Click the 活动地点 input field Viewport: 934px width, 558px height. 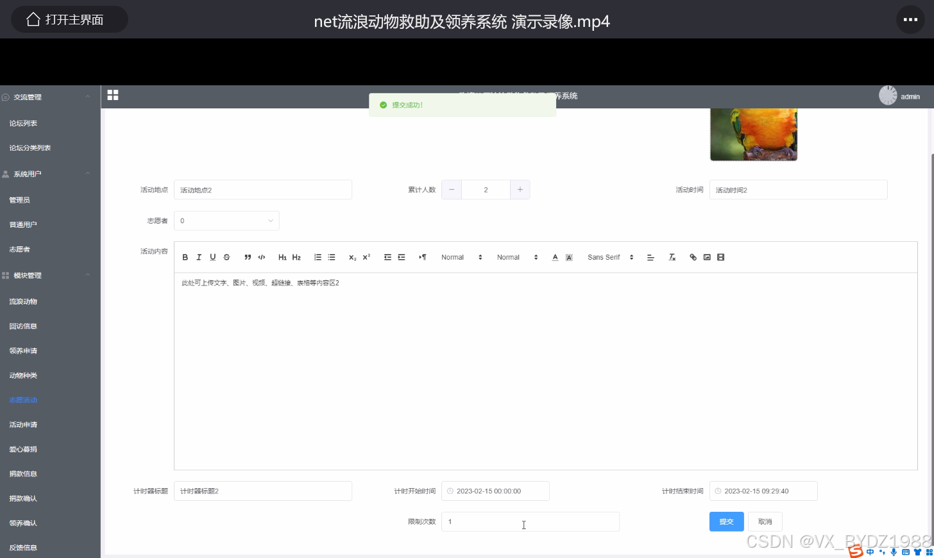(263, 190)
